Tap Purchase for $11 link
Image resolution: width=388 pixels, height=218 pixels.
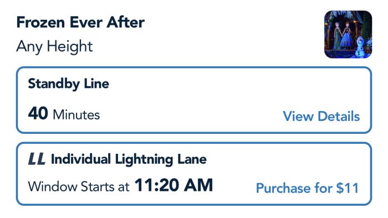point(307,188)
